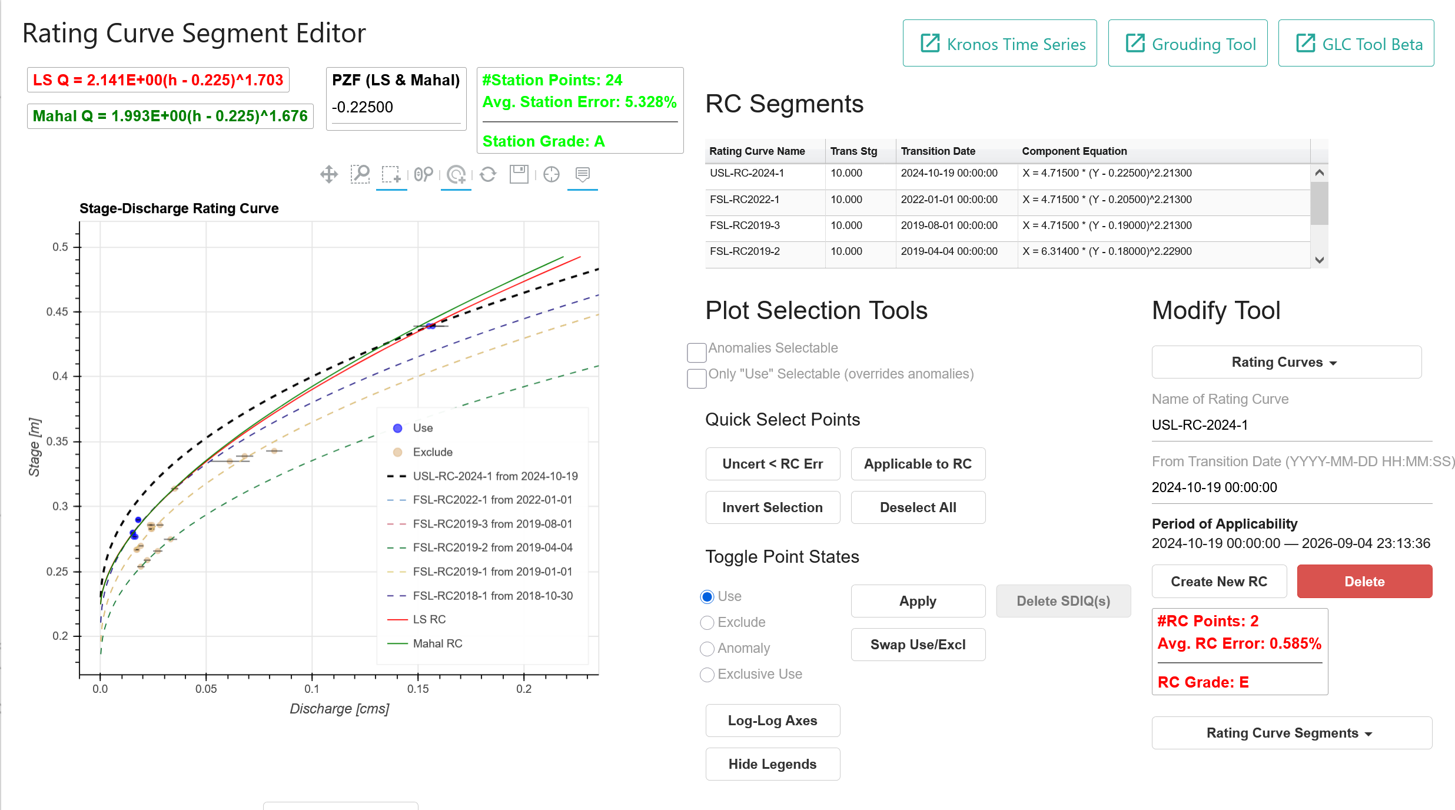Image resolution: width=1455 pixels, height=810 pixels.
Task: Enable the Wheel Zoom tool
Action: (423, 175)
